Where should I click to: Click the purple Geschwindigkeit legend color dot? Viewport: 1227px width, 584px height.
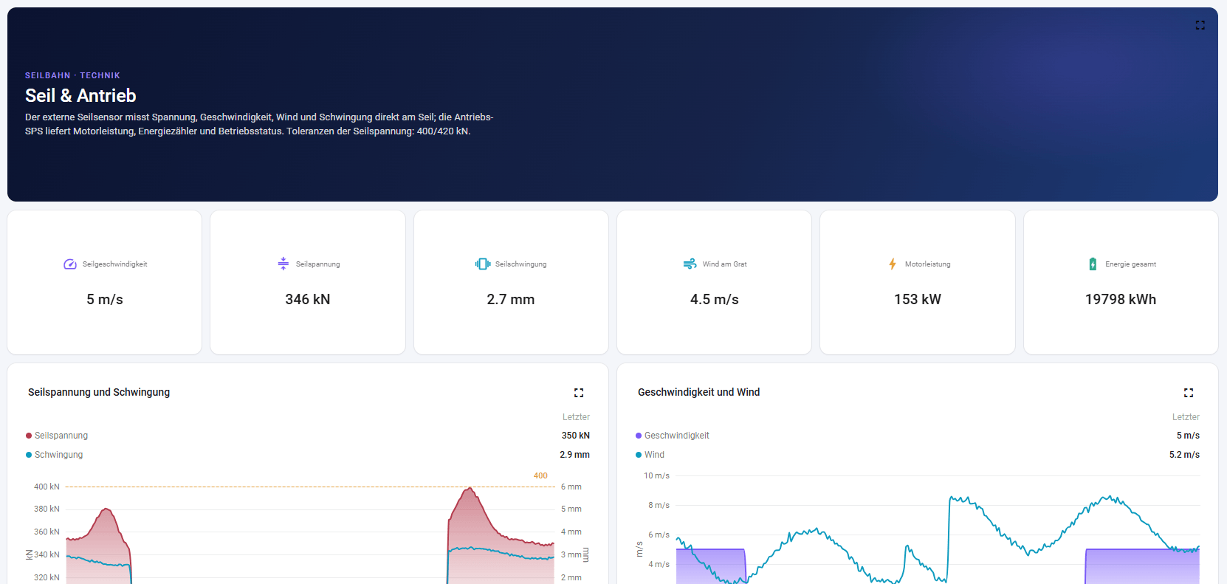(x=639, y=436)
